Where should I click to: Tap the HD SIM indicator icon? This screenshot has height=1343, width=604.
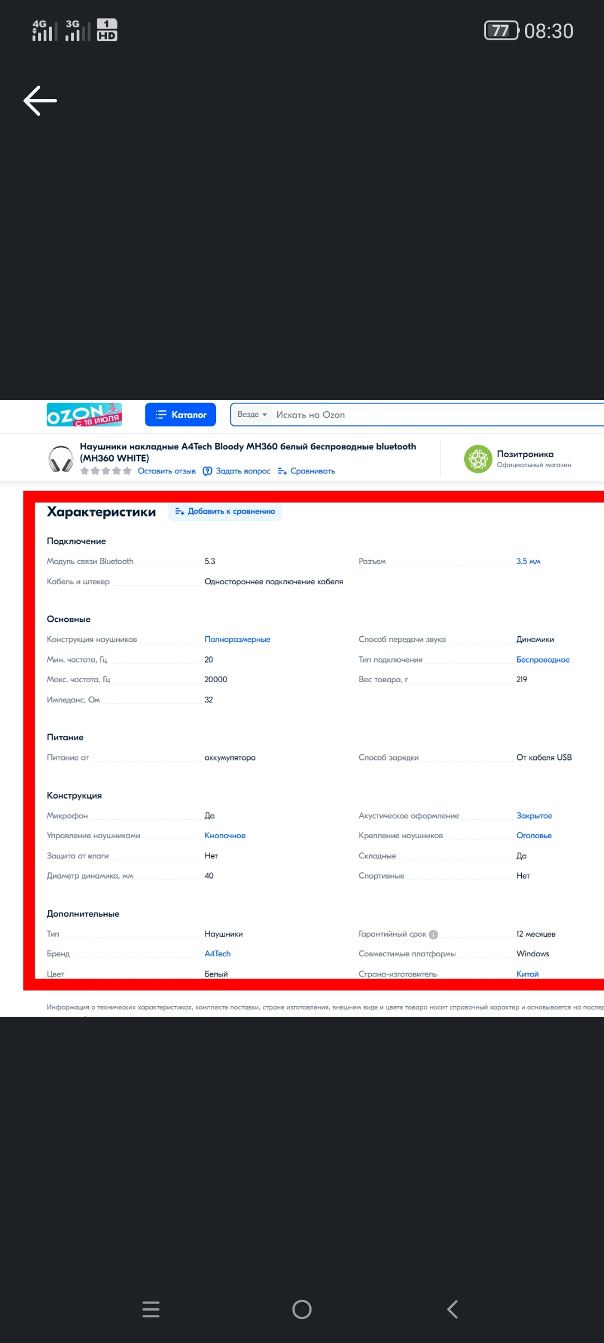pyautogui.click(x=107, y=30)
